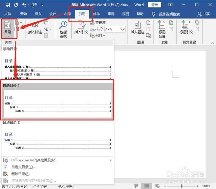Switch to Web Layout view icon
This screenshot has width=216, height=189.
click(157, 186)
